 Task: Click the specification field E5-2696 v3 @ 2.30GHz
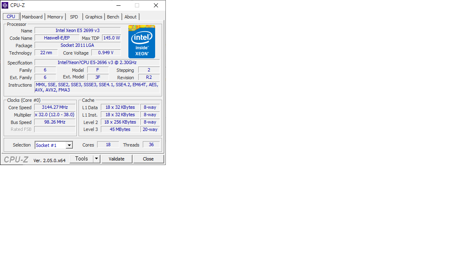pyautogui.click(x=97, y=62)
